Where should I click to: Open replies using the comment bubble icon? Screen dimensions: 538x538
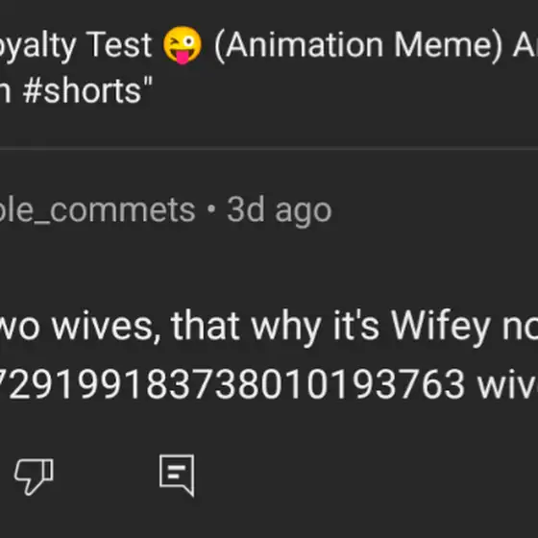(x=177, y=475)
